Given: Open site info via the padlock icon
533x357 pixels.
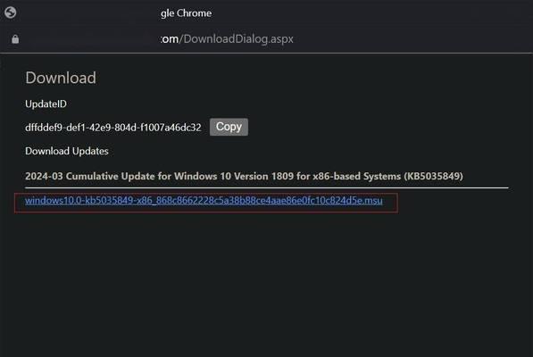Looking at the screenshot, I should 15,39.
